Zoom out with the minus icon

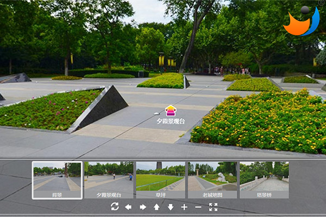point(198,207)
